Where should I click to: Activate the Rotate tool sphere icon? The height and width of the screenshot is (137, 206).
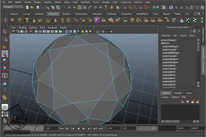click(x=5, y=61)
